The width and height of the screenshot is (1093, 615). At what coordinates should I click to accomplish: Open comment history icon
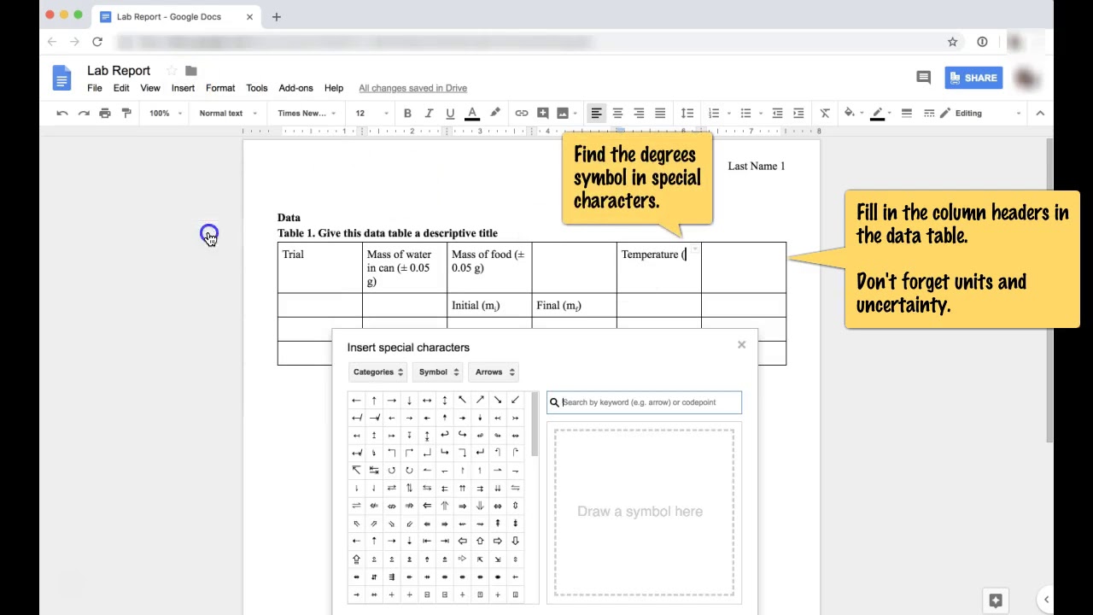(x=923, y=78)
